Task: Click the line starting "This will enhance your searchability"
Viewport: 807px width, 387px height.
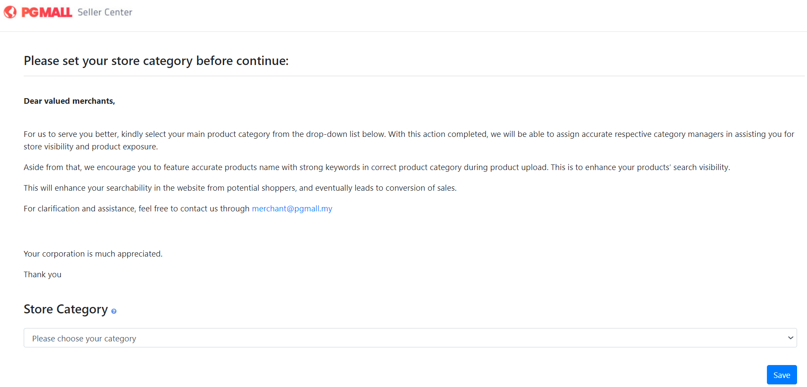Action: (x=240, y=188)
